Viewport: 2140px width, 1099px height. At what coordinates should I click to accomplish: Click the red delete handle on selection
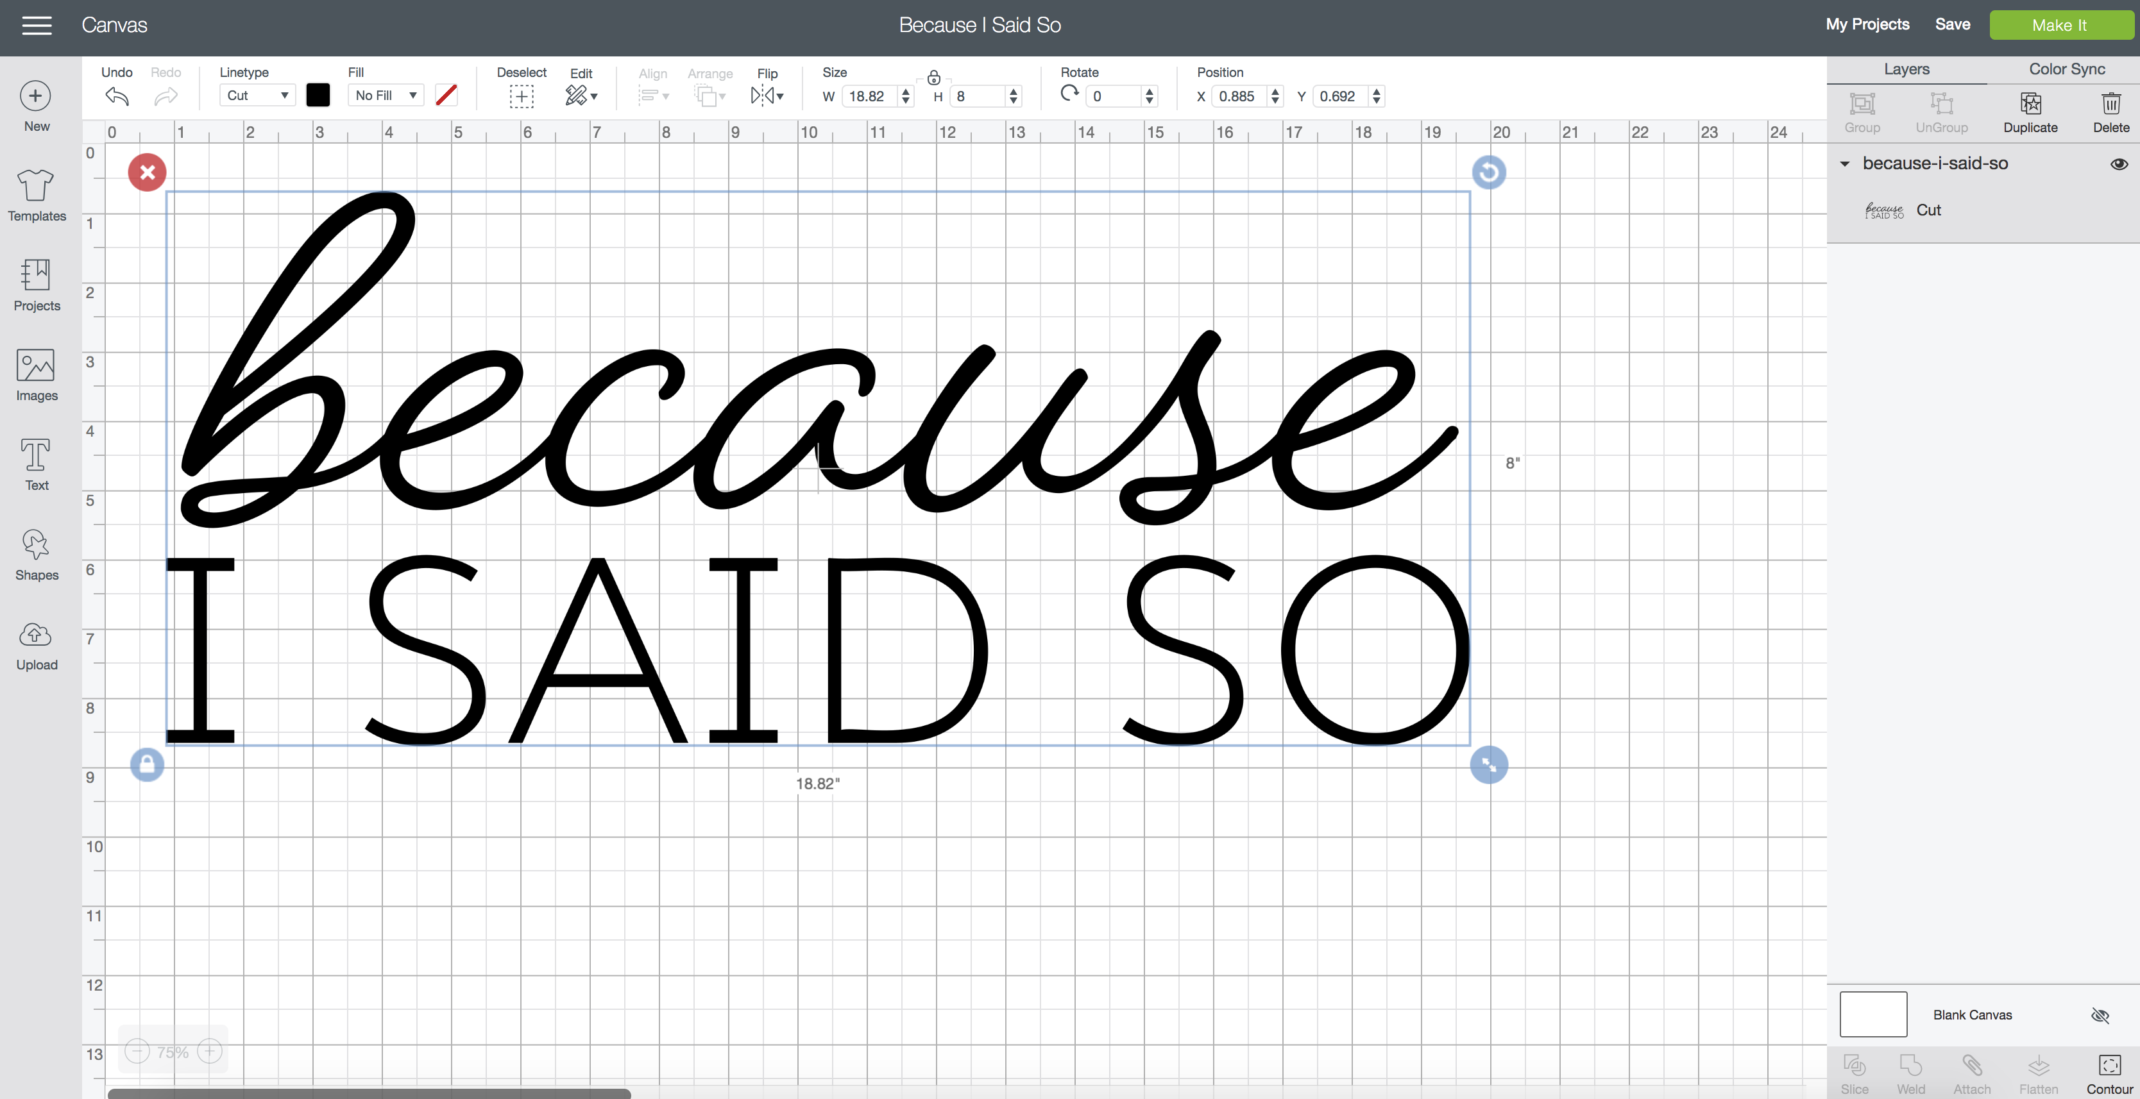pos(147,172)
